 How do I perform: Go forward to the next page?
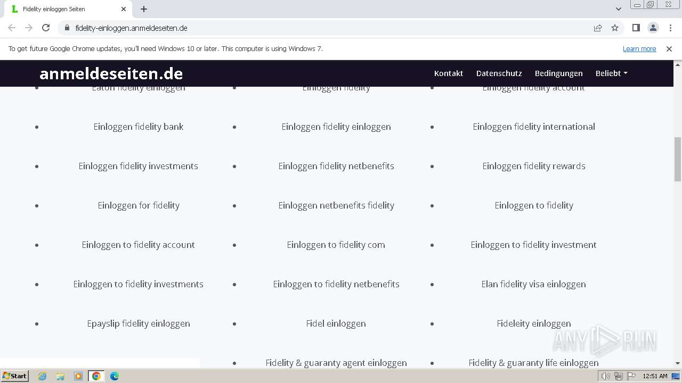click(x=29, y=28)
